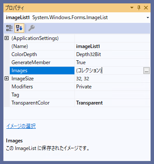Click the プロパティ title bar text

[14, 8]
